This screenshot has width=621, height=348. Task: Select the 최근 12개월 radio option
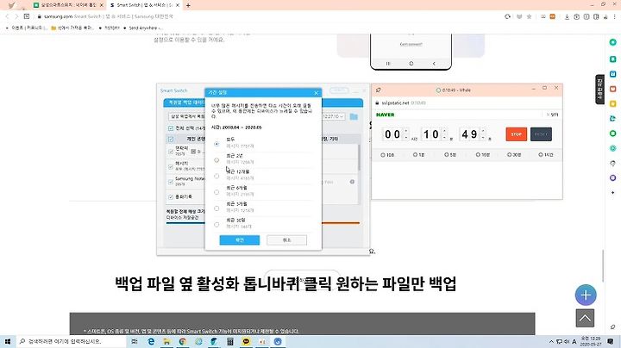(x=216, y=176)
